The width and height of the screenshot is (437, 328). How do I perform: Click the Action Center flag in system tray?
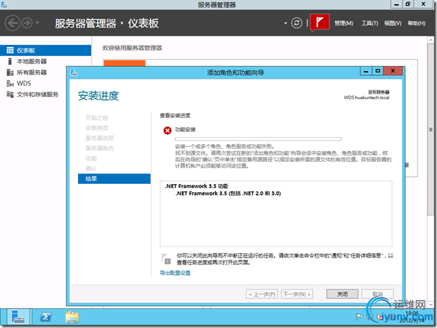point(359,316)
